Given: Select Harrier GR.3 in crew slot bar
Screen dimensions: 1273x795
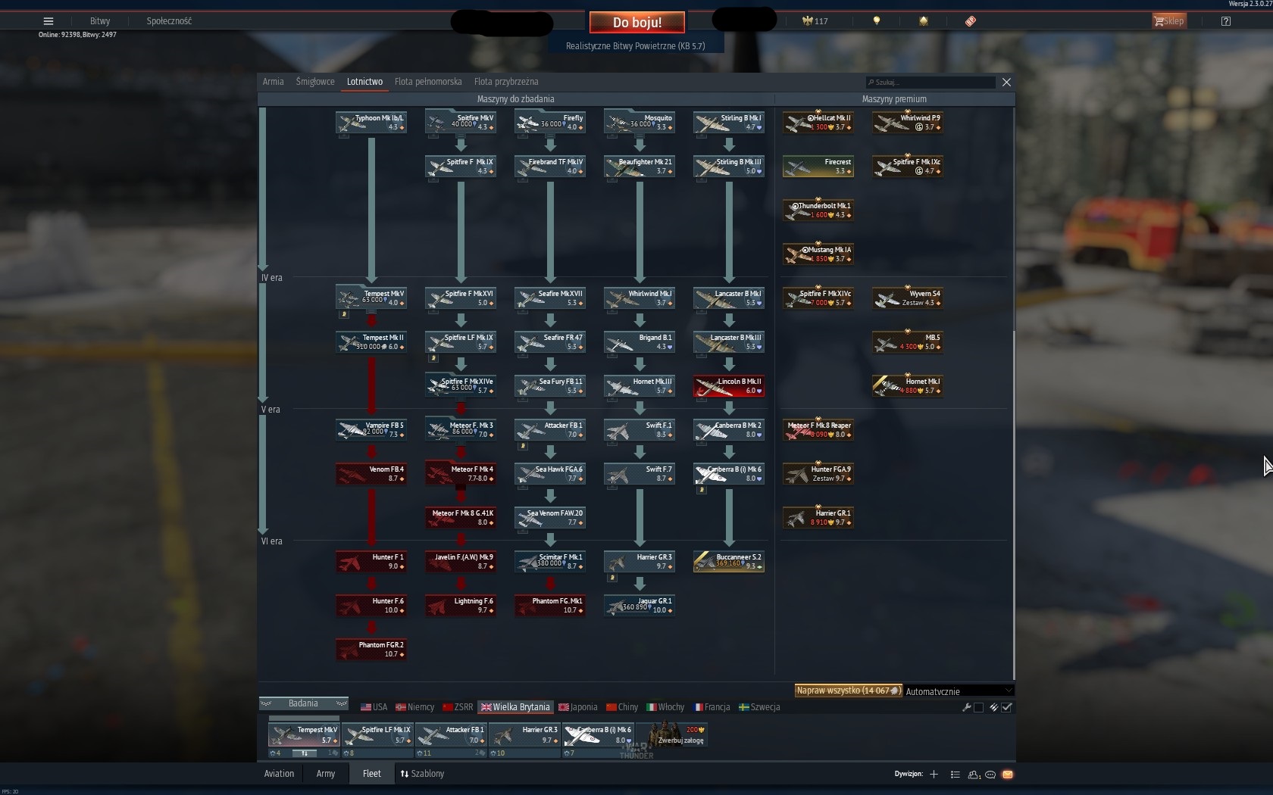Looking at the screenshot, I should pyautogui.click(x=526, y=735).
